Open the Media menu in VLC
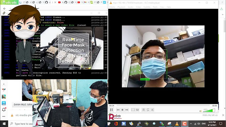The width and height of the screenshot is (226, 127). (112, 7)
